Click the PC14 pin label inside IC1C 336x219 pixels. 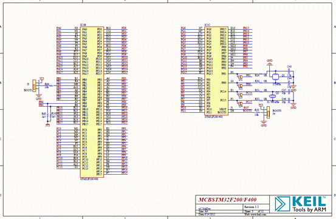pos(223,92)
